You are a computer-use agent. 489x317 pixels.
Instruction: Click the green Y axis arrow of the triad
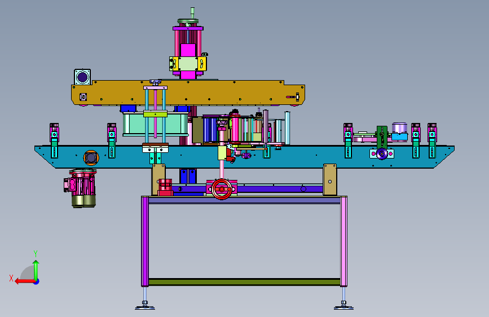point(36,270)
